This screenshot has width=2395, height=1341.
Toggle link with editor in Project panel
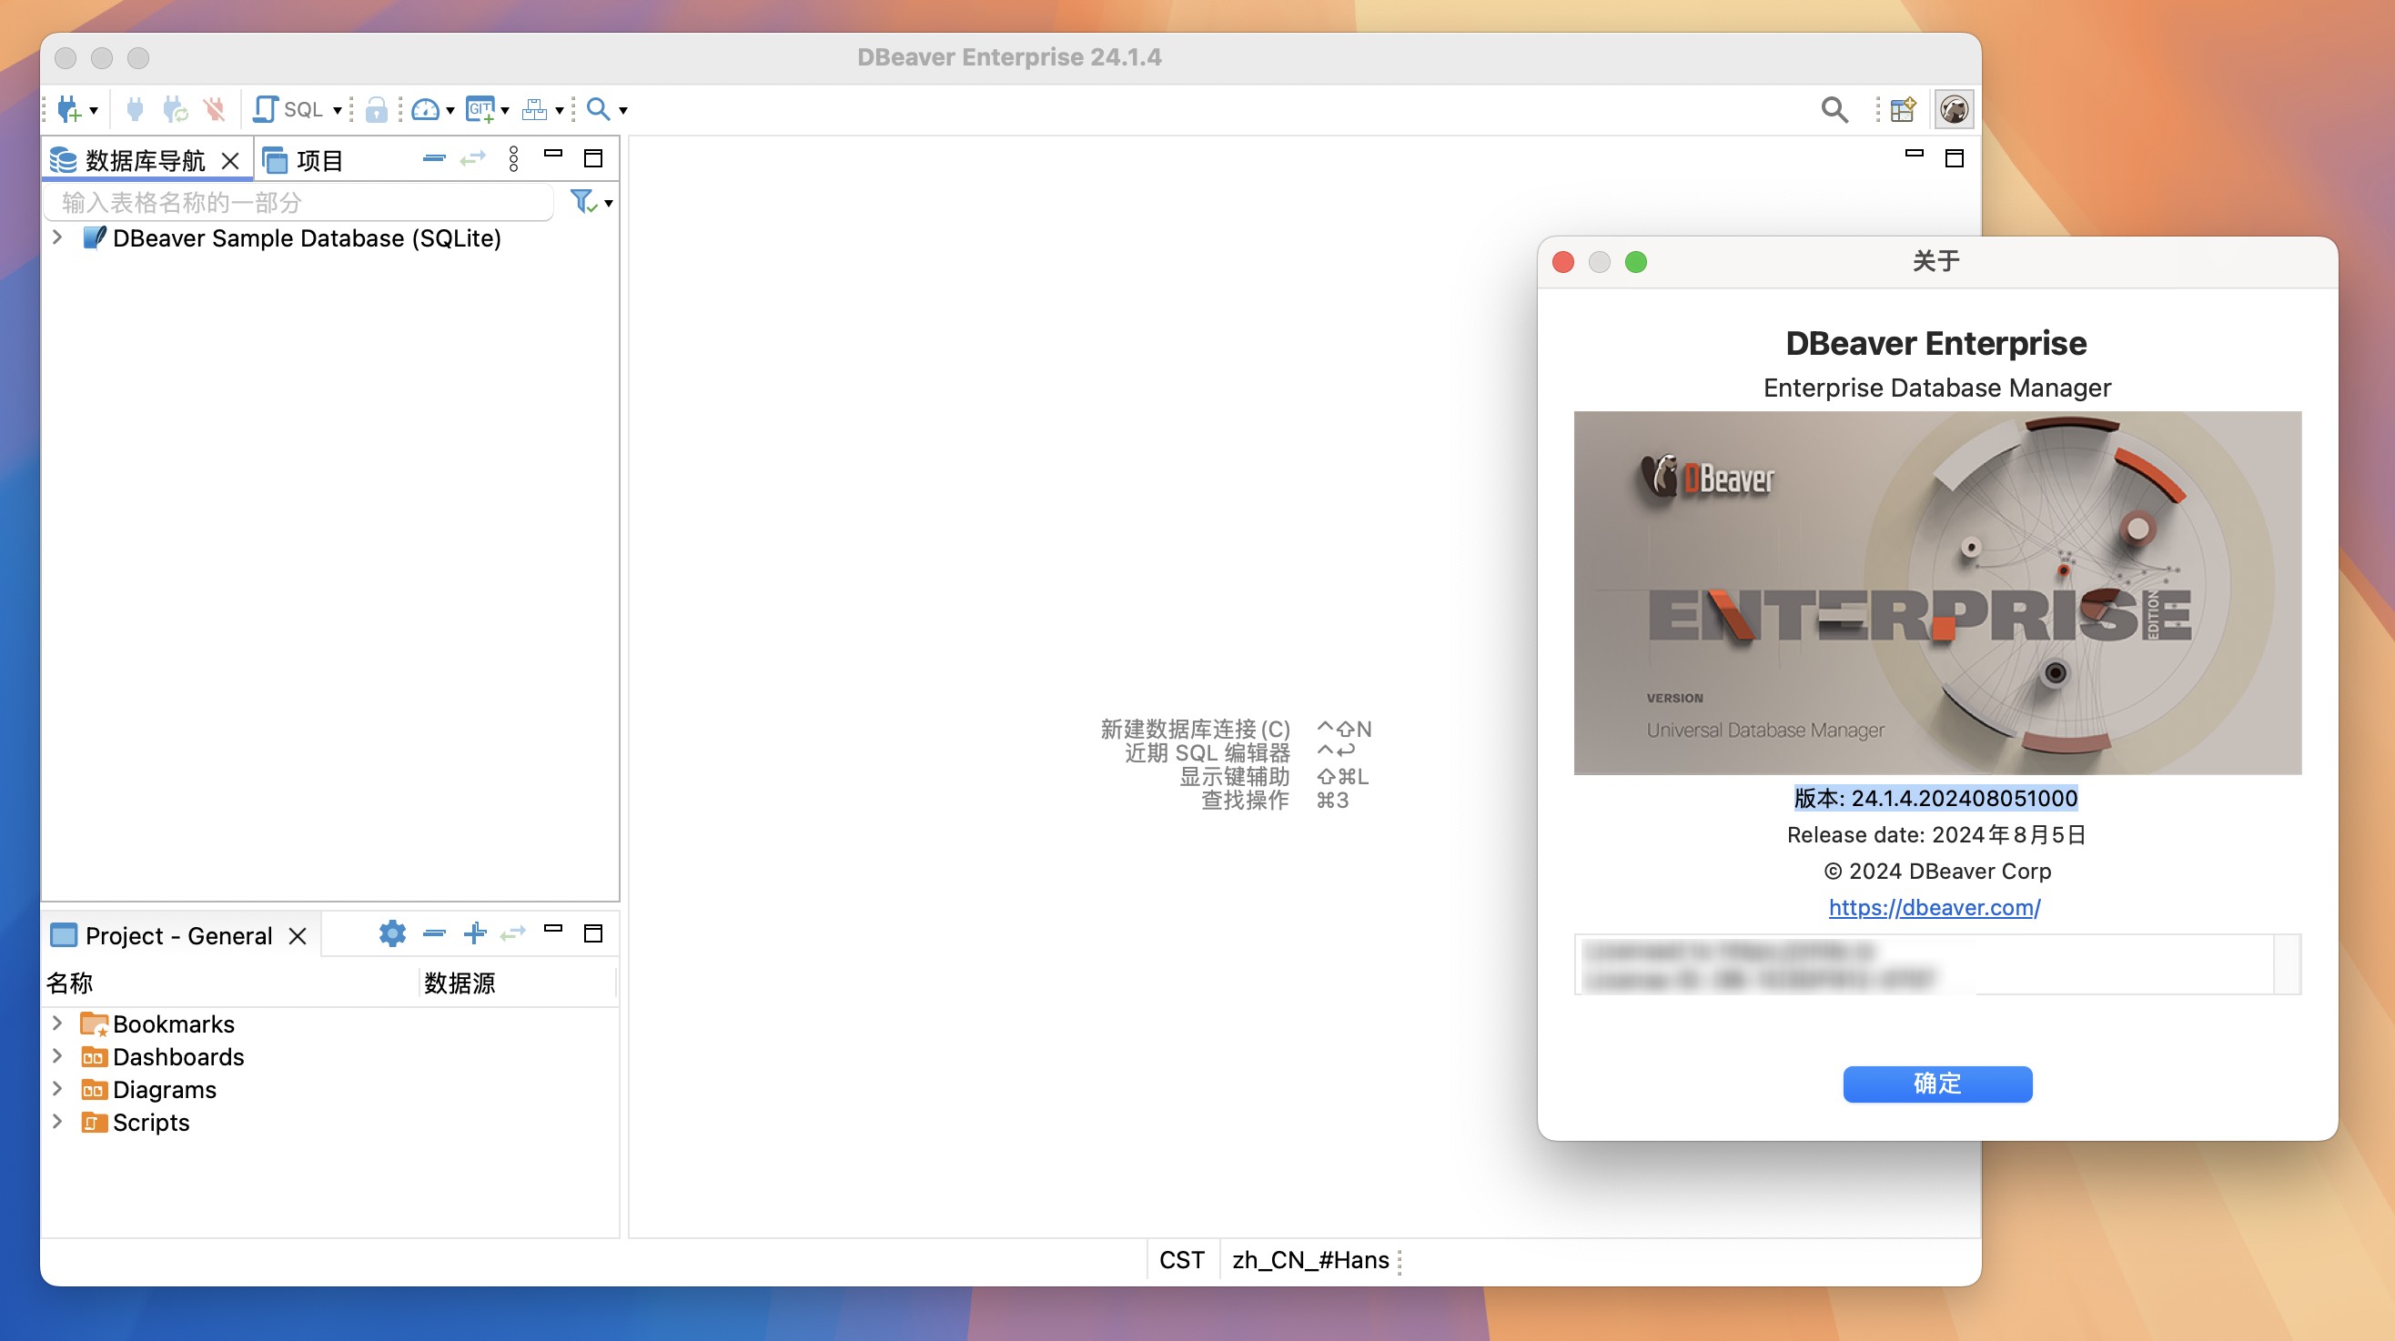[513, 933]
